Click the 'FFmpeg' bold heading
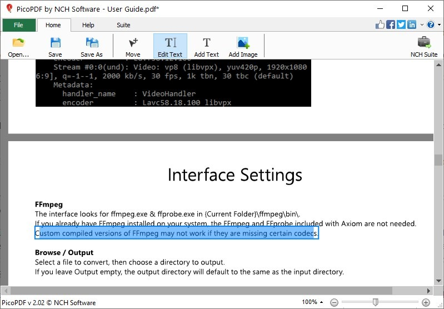 (49, 205)
